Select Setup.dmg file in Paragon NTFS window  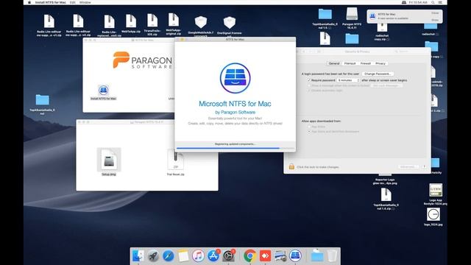click(109, 160)
